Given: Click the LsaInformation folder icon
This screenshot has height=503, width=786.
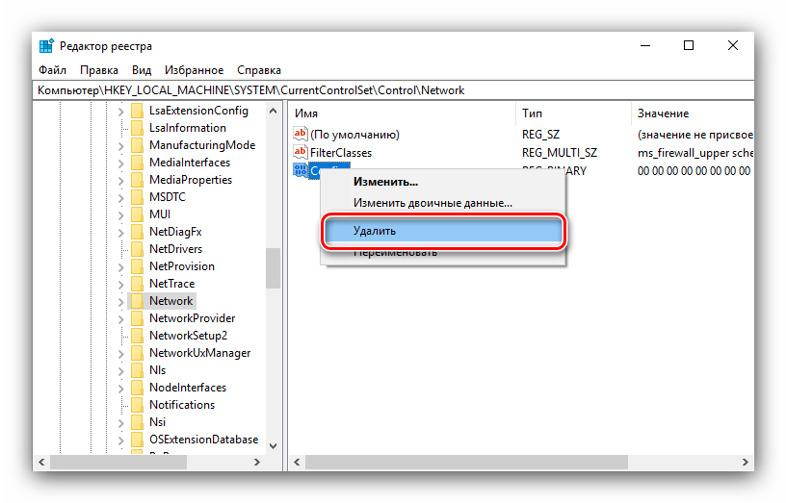Looking at the screenshot, I should 136,128.
